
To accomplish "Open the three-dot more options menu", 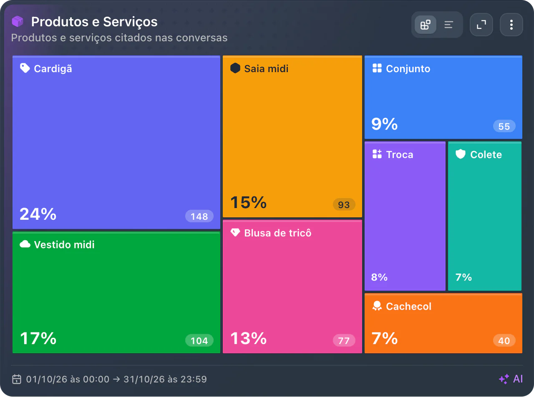I will point(511,25).
